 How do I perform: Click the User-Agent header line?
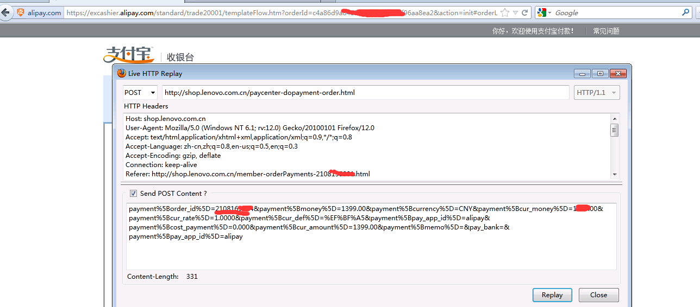pos(249,127)
